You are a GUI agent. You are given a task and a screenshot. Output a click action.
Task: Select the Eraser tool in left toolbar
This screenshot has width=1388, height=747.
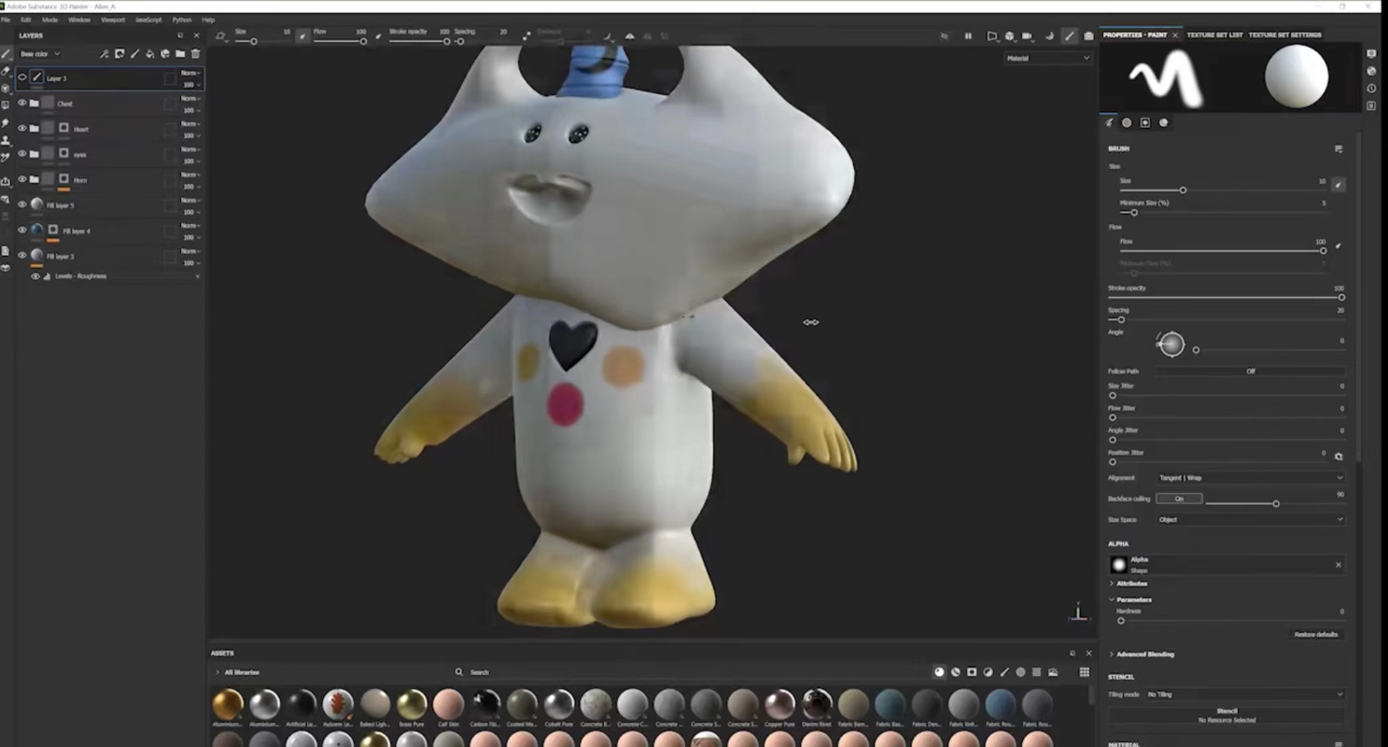6,71
